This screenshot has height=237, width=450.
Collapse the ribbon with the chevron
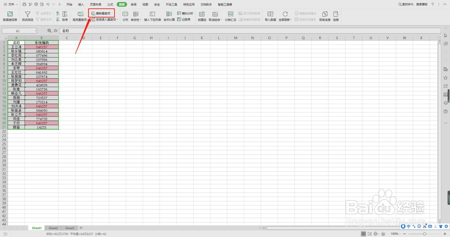[x=445, y=5]
